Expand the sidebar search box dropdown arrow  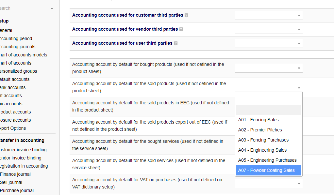(52, 8)
